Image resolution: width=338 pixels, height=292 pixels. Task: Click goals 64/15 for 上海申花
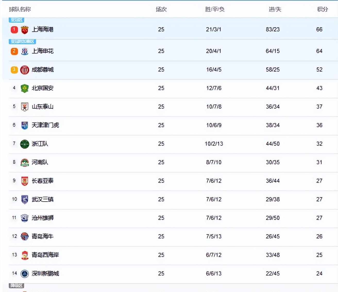273,51
